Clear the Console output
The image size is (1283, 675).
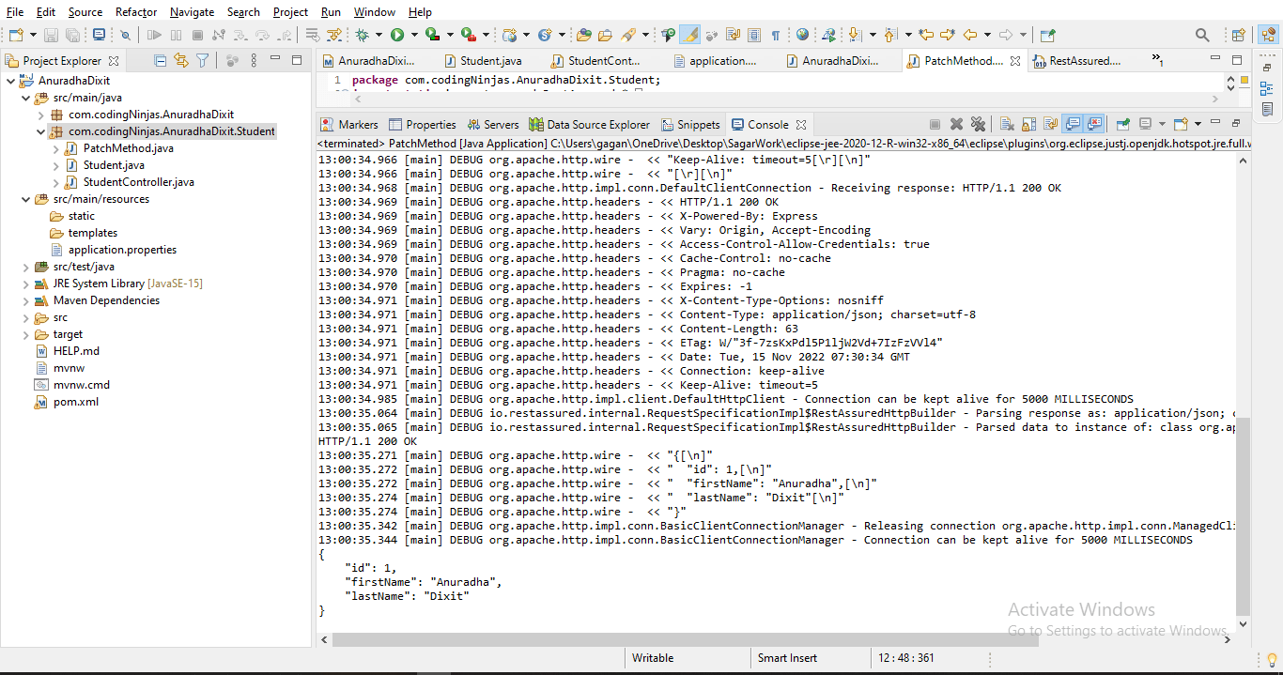1008,126
